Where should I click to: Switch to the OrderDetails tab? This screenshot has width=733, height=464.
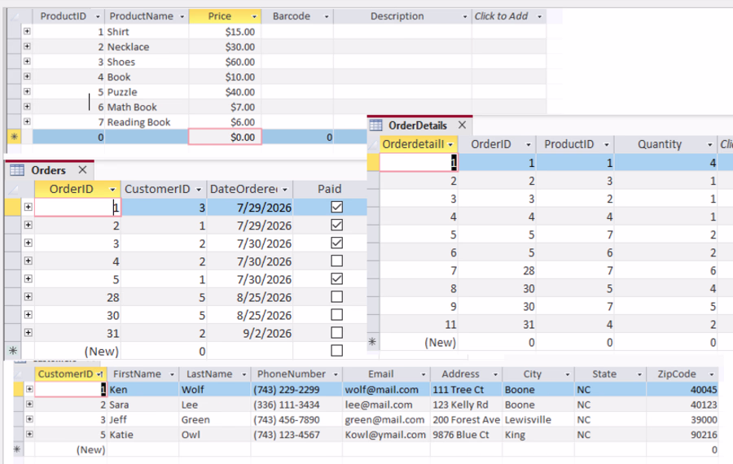pos(418,125)
